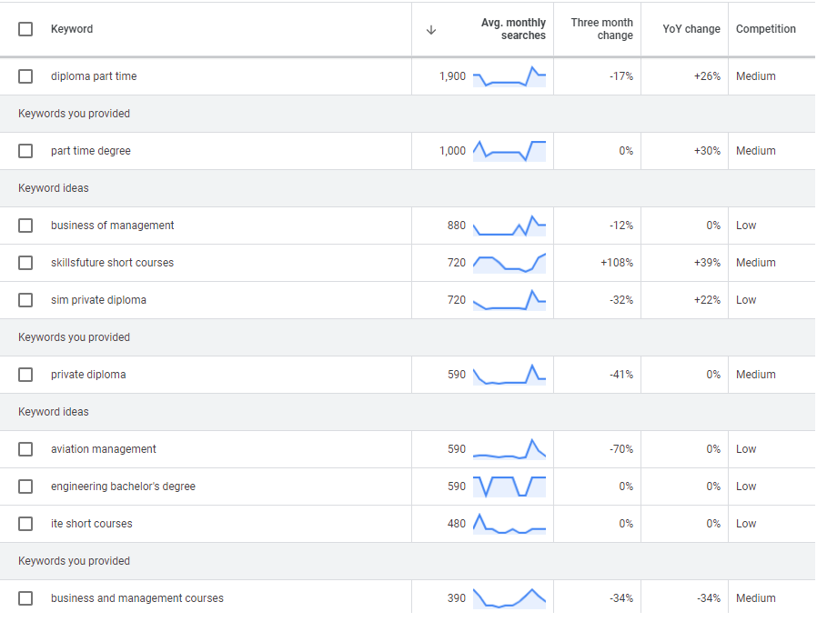Click the 'skillsfuture short courses' trend sparkline

click(509, 263)
